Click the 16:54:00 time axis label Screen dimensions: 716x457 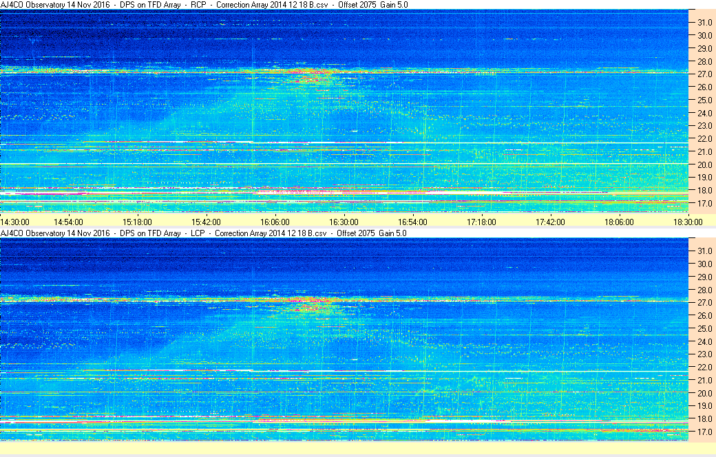[413, 222]
